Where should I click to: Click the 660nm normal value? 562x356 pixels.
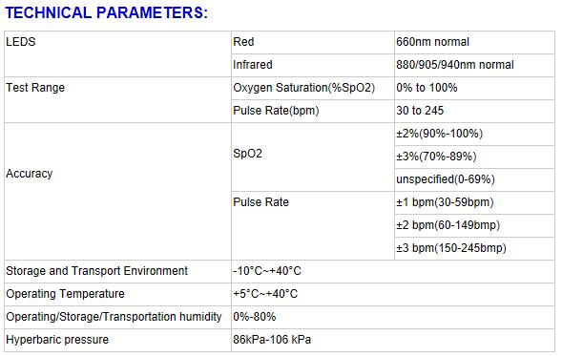pyautogui.click(x=432, y=42)
